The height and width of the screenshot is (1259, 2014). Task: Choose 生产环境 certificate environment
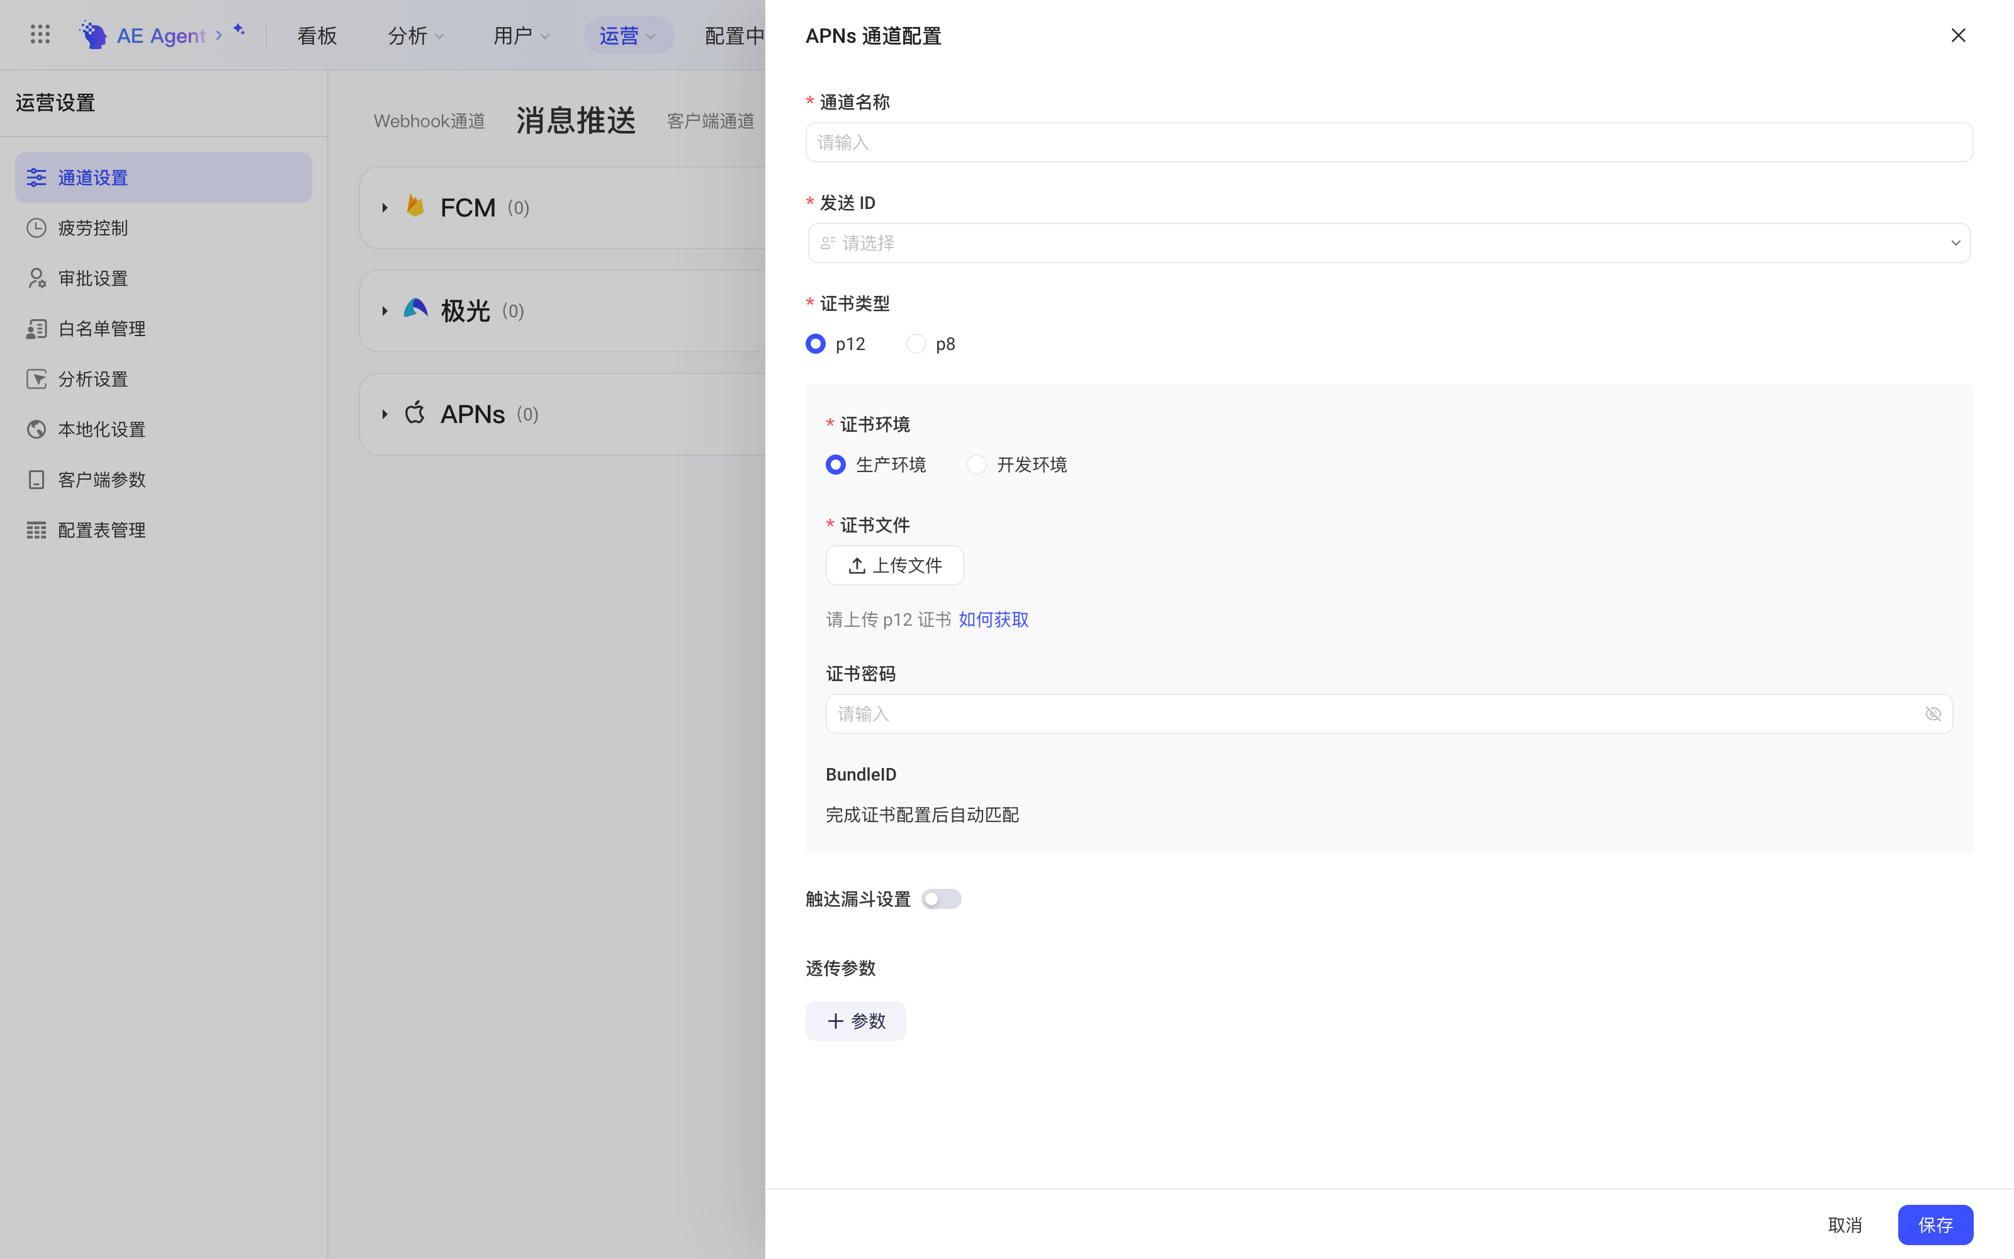pos(836,465)
